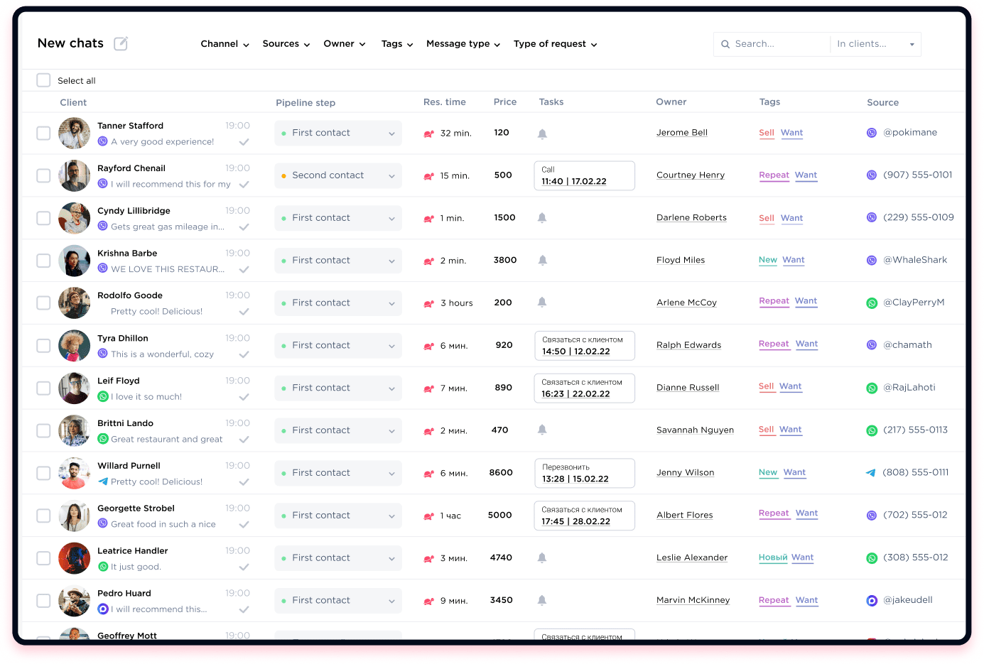
Task: Click the Telegram icon beside (808) 555-0111
Action: click(871, 473)
